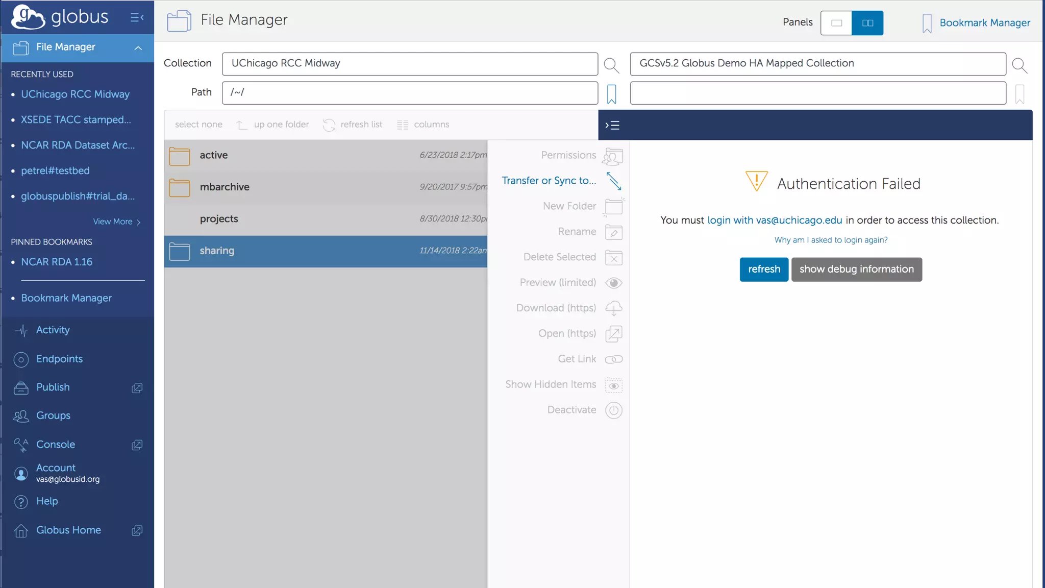
Task: Click the right panel Path input field
Action: tap(817, 93)
